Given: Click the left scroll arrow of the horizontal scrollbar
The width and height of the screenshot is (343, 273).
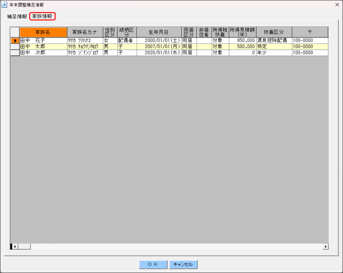Looking at the screenshot, I should tap(14, 247).
